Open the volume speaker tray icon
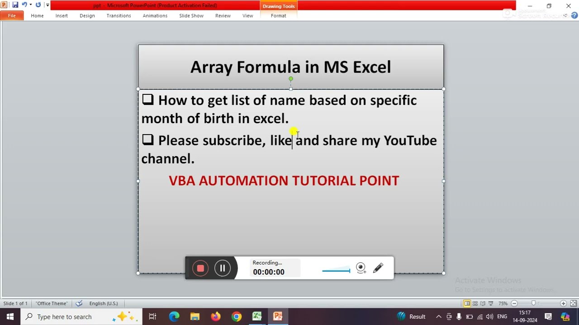This screenshot has width=579, height=325. click(x=490, y=316)
